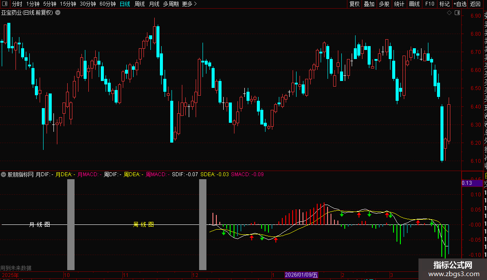Open the 画线 drawing tools
The height and width of the screenshot is (280, 487).
click(x=414, y=4)
